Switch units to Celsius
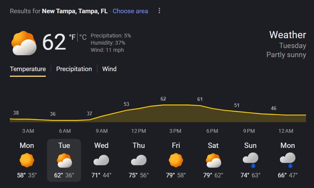The image size is (314, 188). pyautogui.click(x=83, y=37)
